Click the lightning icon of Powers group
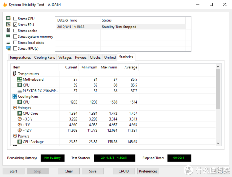 click(x=15, y=136)
